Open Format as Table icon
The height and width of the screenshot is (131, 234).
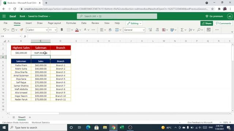pyautogui.click(x=172, y=30)
